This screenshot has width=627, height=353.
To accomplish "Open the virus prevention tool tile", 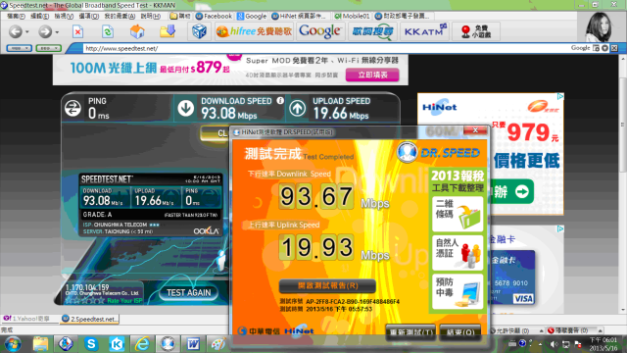I will tap(458, 291).
